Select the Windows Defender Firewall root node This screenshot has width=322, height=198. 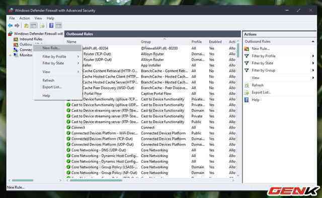pyautogui.click(x=38, y=34)
